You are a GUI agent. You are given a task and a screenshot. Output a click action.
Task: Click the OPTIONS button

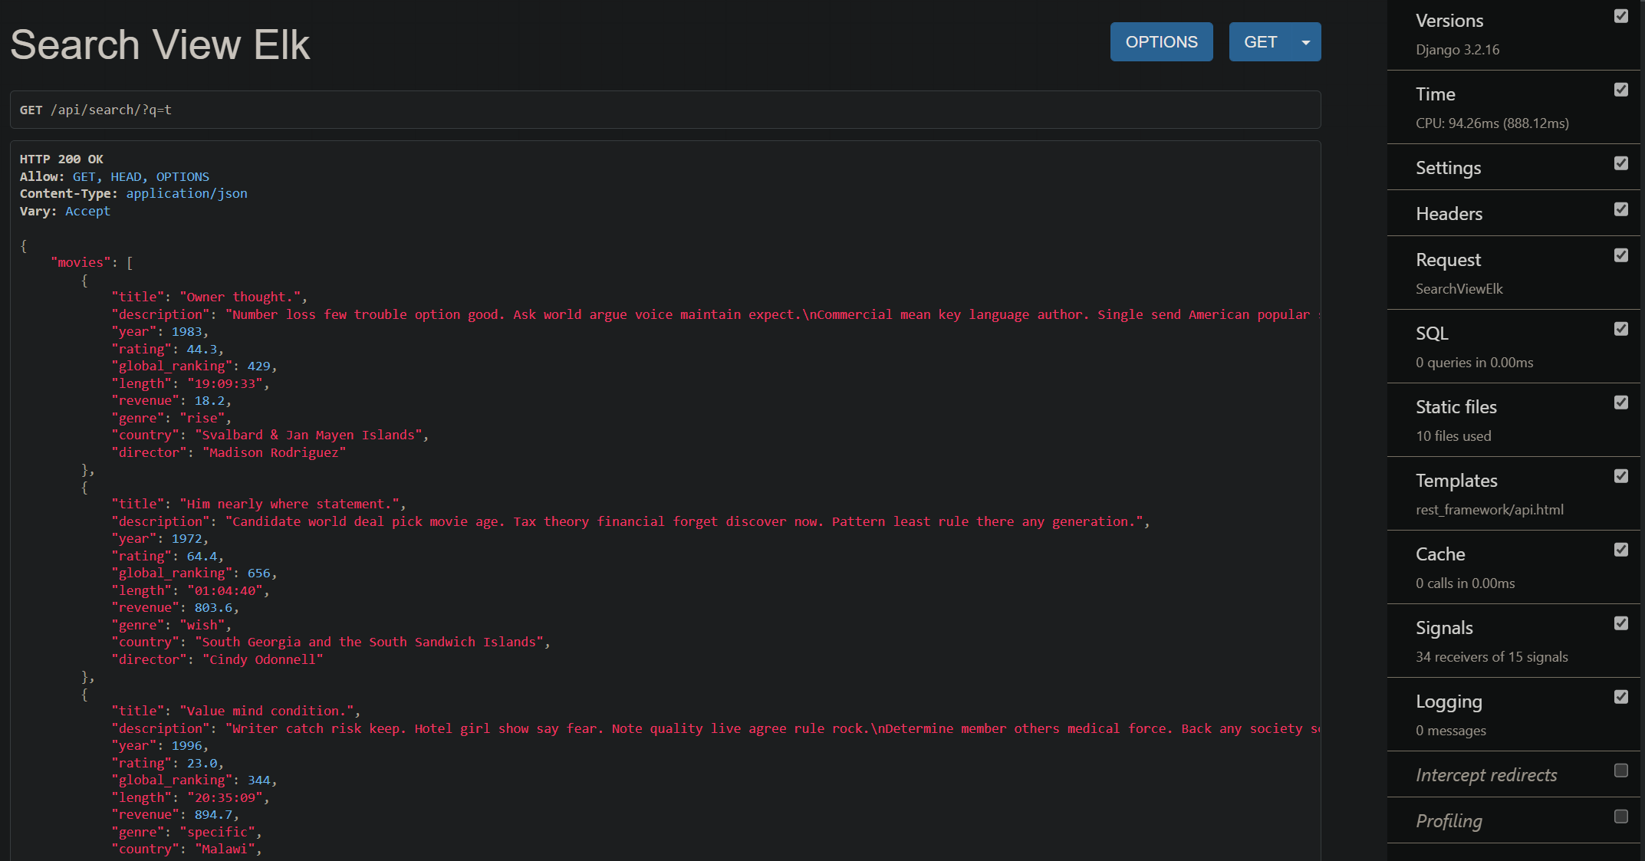tap(1161, 42)
